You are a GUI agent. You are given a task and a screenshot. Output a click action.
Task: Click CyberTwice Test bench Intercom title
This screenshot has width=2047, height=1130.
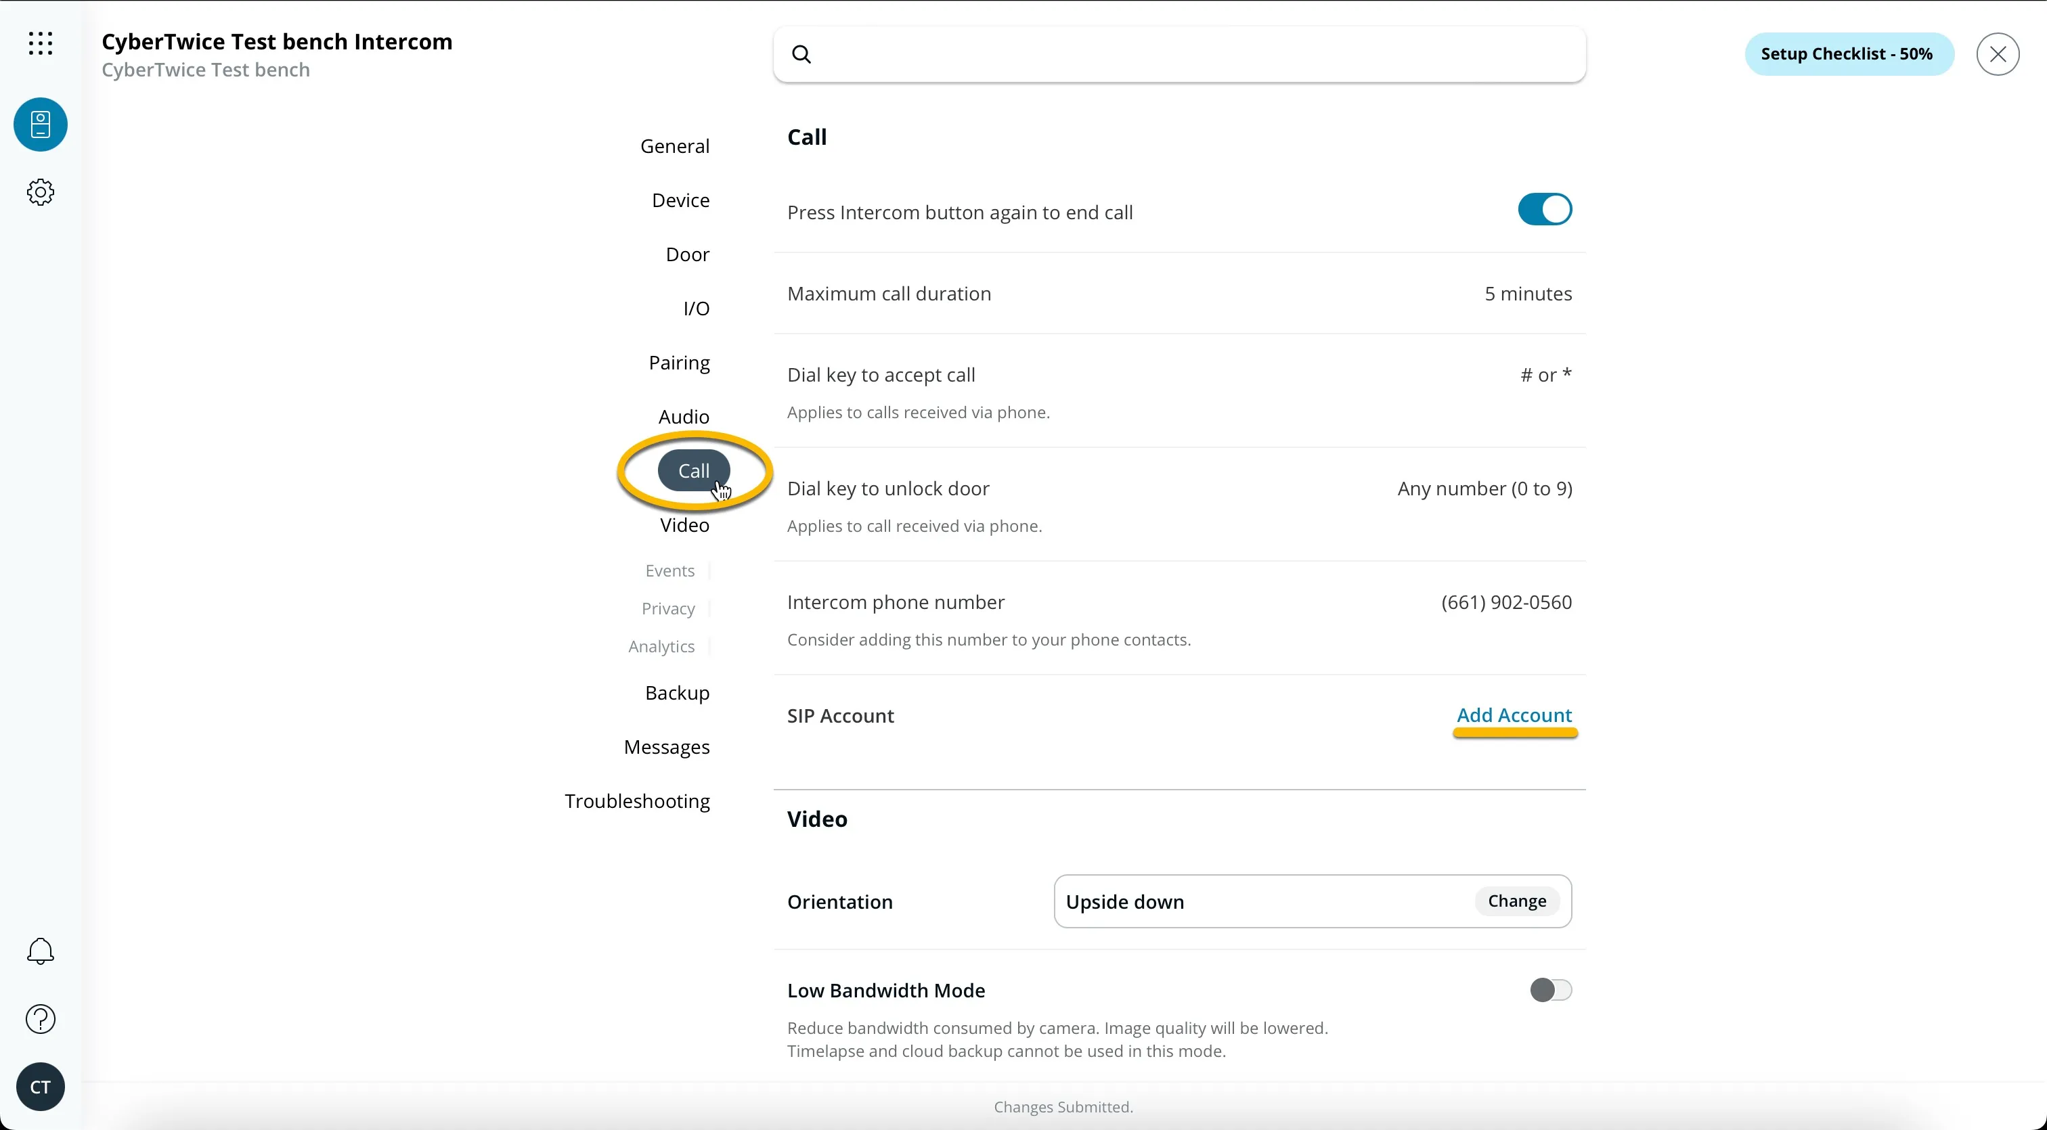pos(278,41)
